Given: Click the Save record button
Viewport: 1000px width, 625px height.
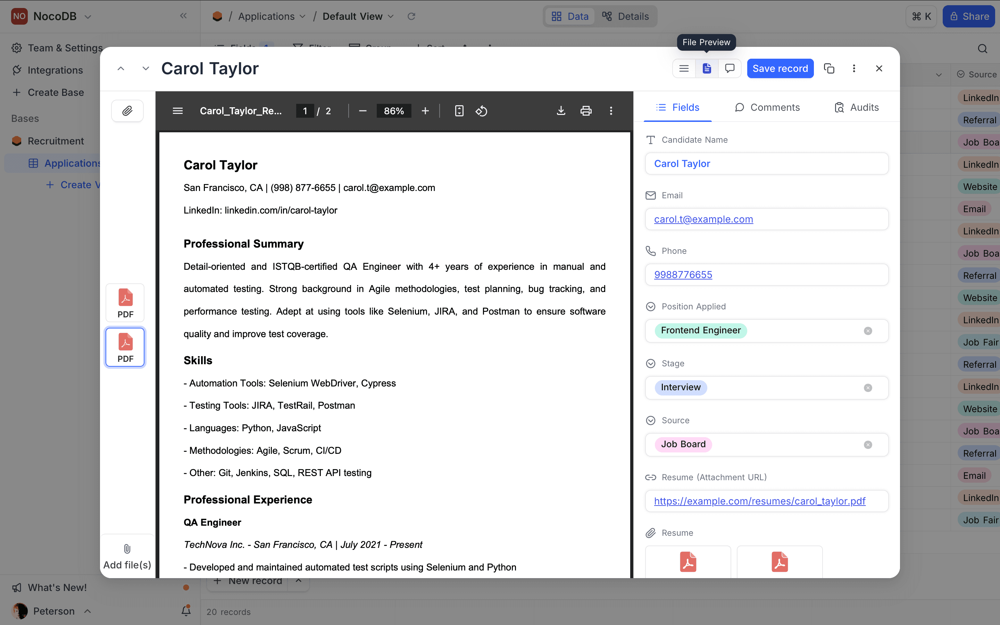Looking at the screenshot, I should [780, 68].
